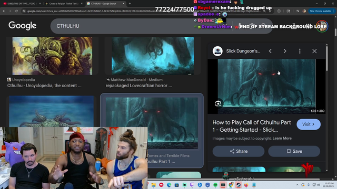
Task: Save the image with the Save button
Action: 294,151
